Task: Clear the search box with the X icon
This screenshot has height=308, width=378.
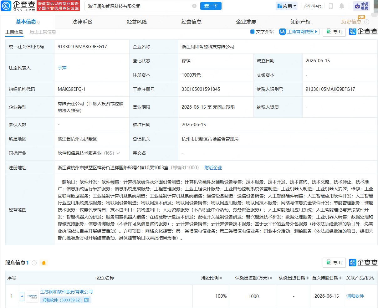Action: (194, 6)
